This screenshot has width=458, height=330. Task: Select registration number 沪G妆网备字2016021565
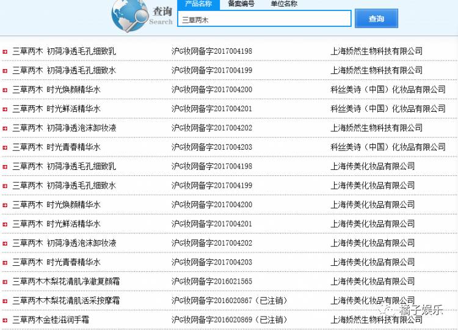coord(212,282)
